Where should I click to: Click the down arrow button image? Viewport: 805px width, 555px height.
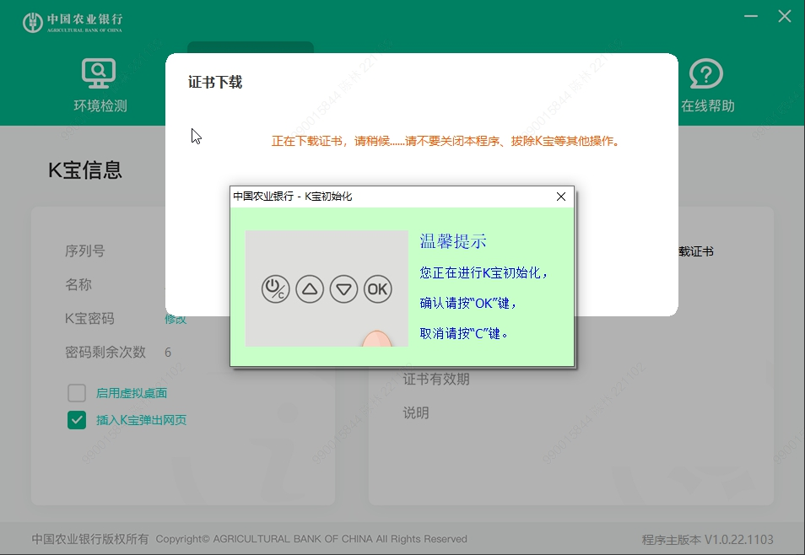[343, 289]
